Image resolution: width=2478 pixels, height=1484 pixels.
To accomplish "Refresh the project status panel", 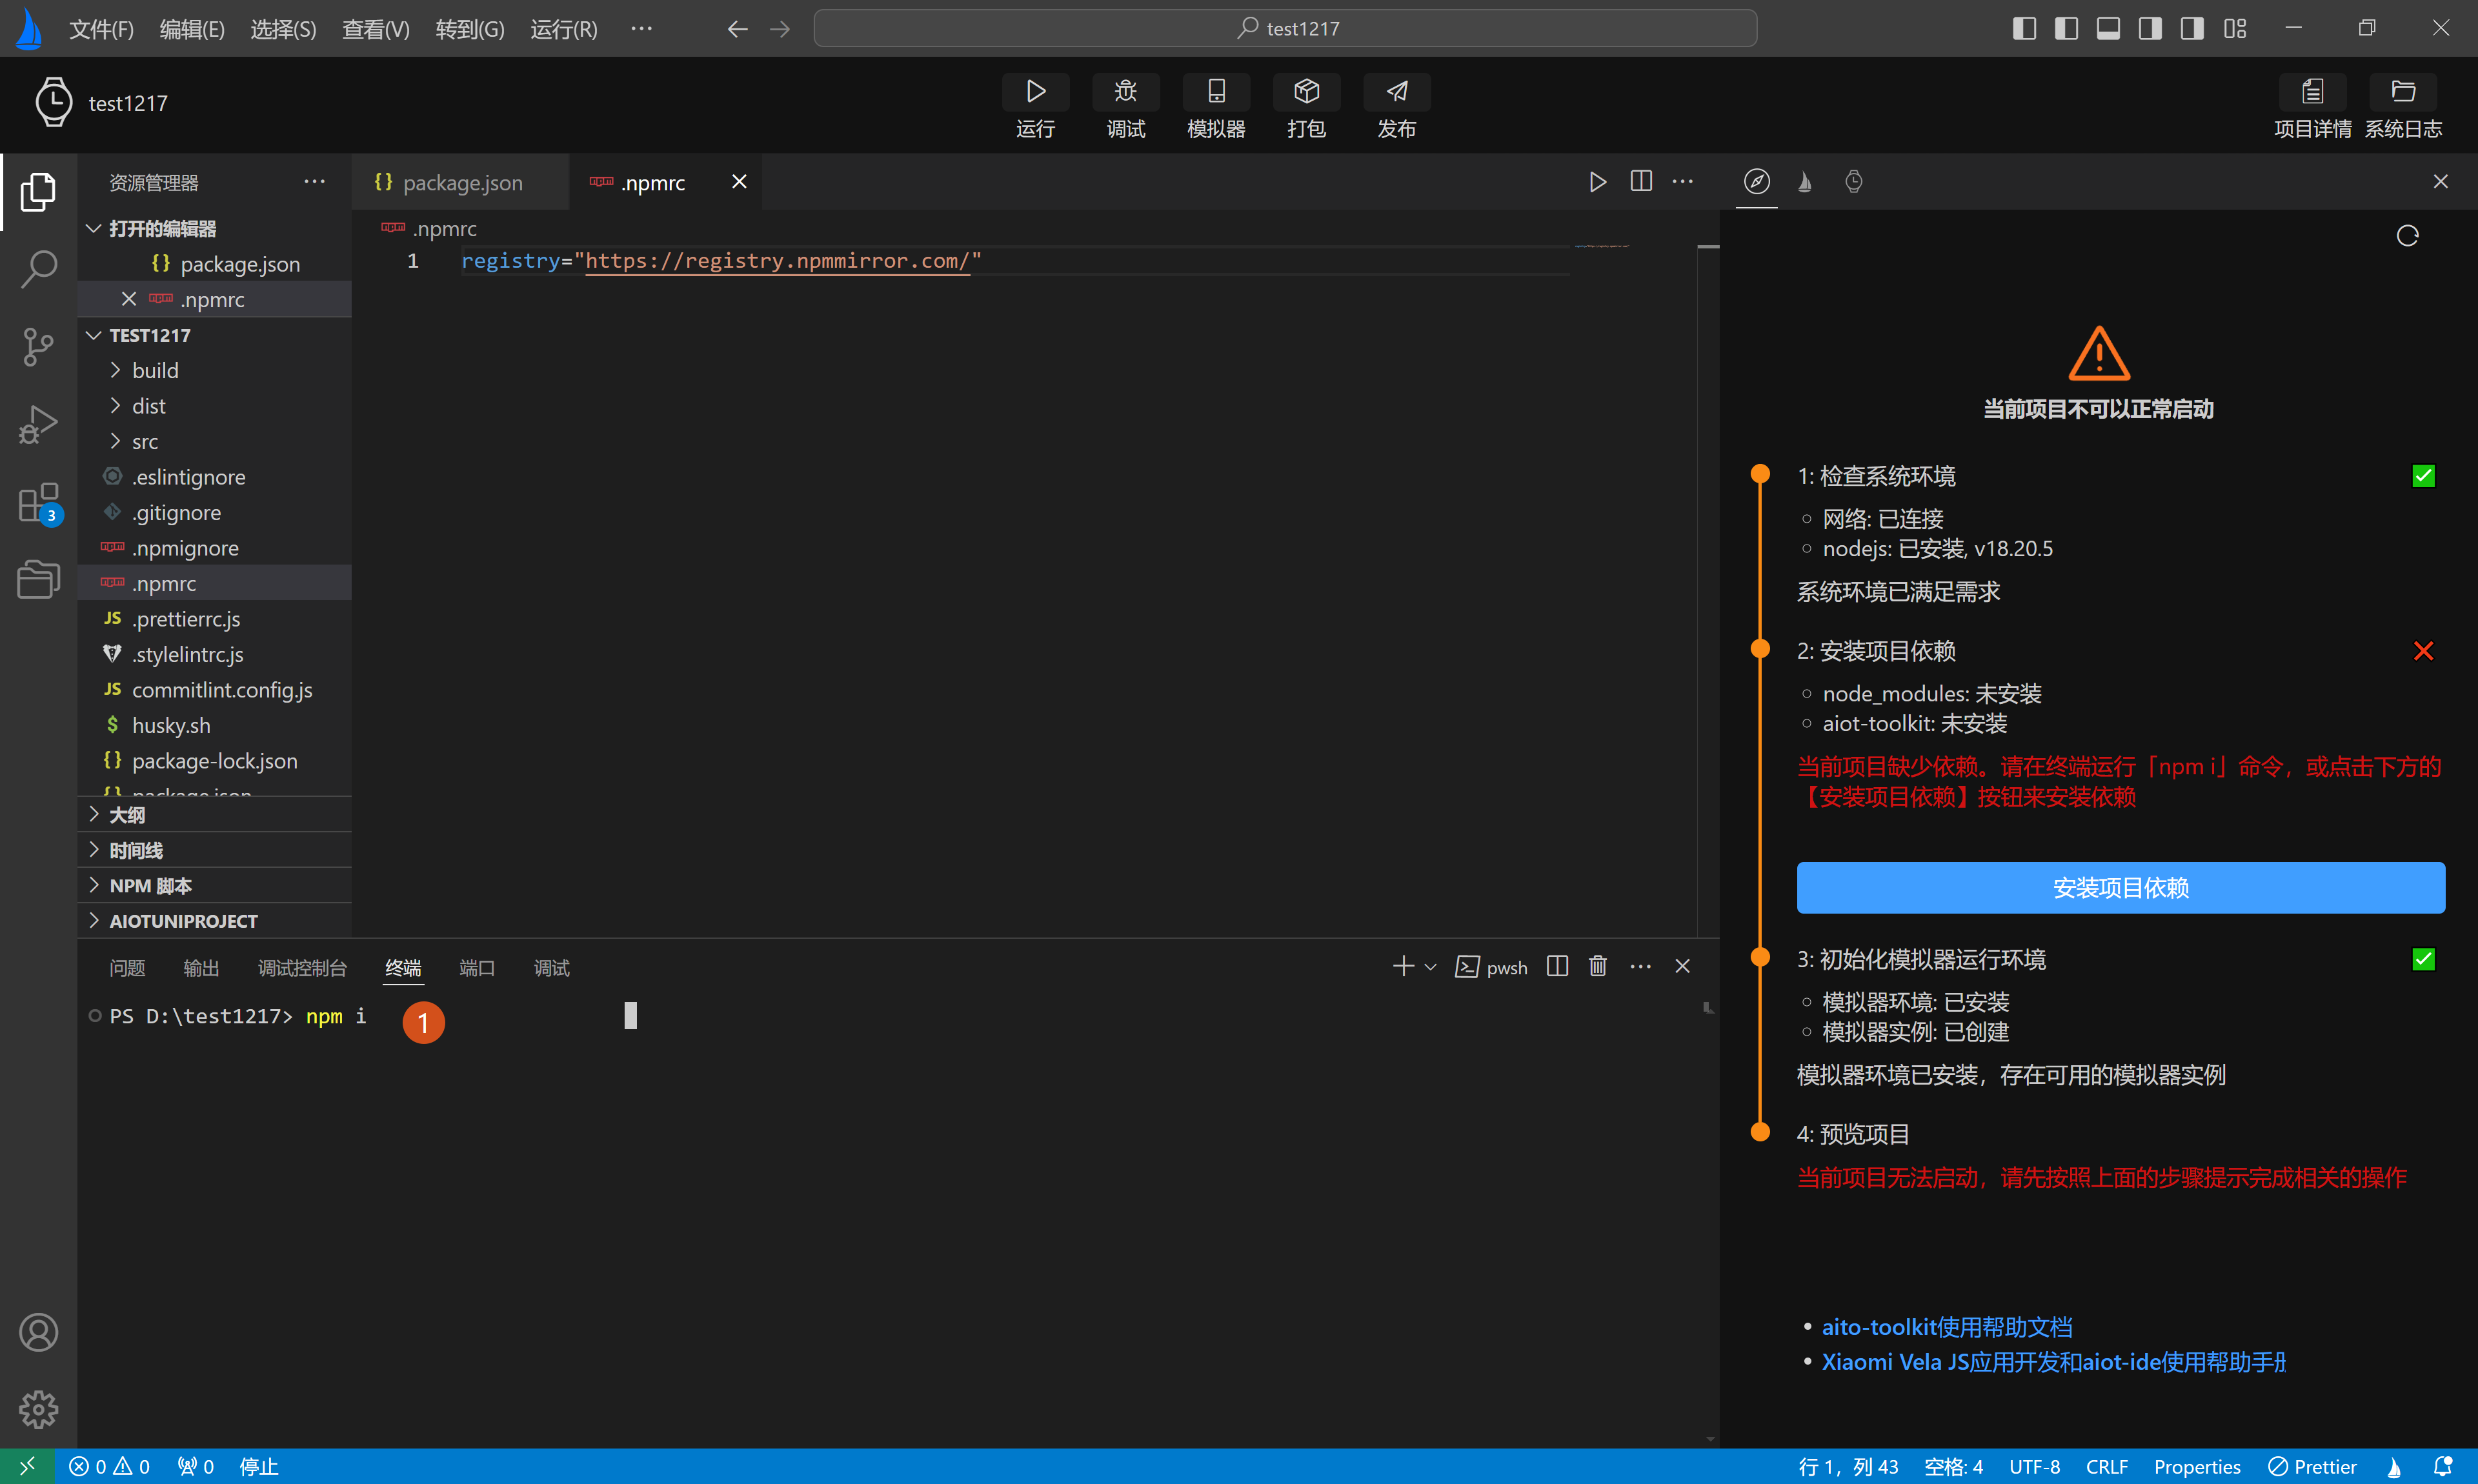I will tap(2407, 236).
